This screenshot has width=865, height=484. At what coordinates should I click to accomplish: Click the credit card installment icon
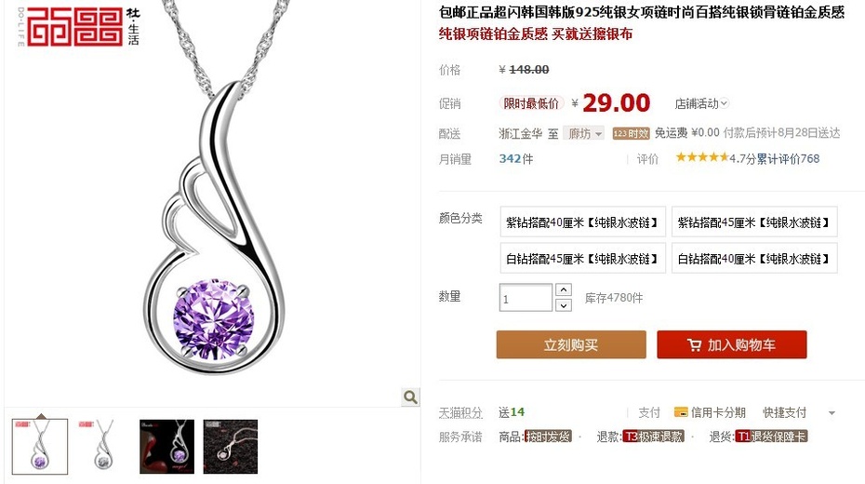(681, 412)
